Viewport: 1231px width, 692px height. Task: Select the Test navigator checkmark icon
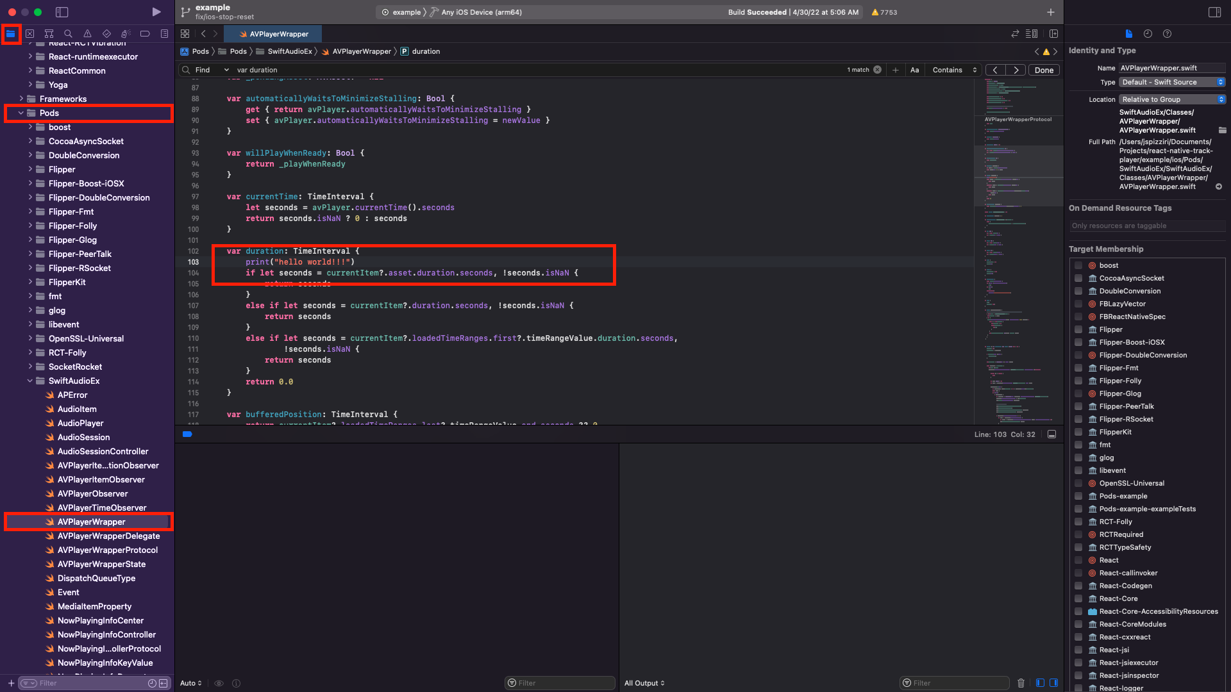[106, 33]
